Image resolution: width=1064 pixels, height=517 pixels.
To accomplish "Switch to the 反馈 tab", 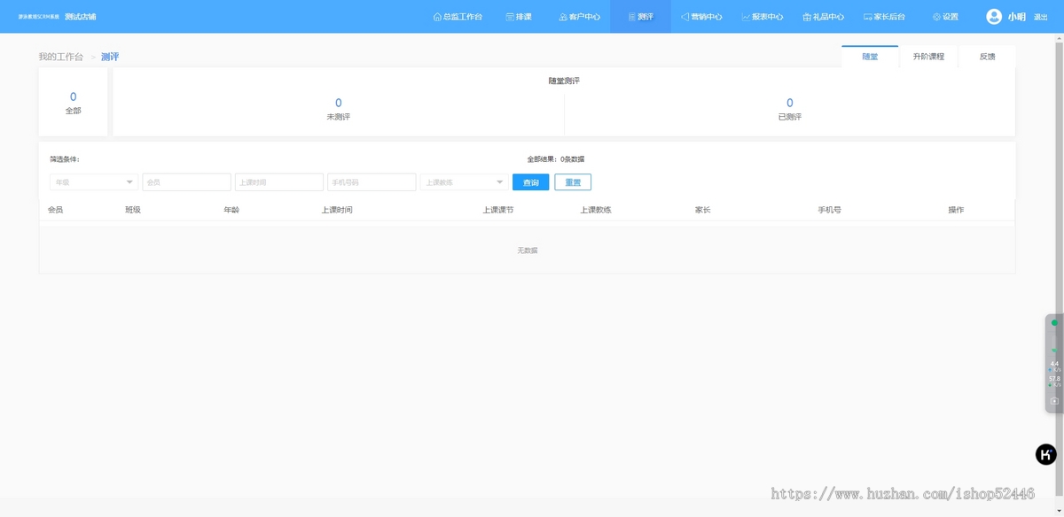I will [987, 57].
